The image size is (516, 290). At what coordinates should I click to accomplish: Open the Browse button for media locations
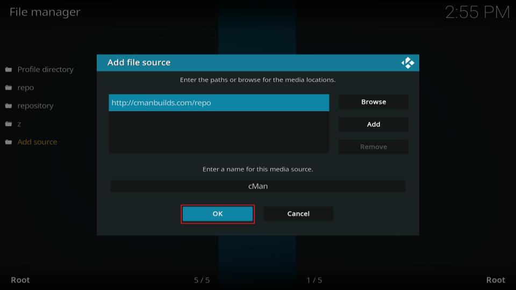[x=374, y=102]
